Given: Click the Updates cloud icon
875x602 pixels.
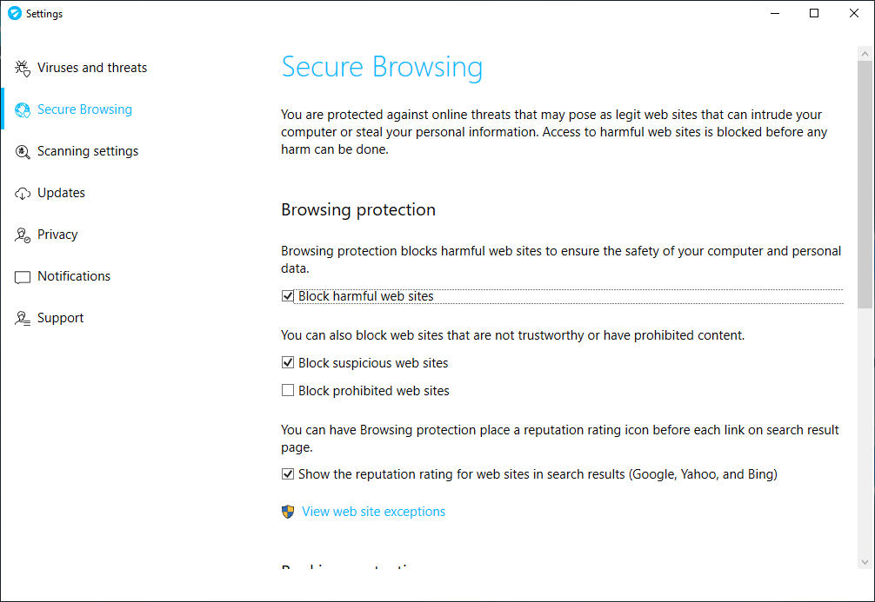Looking at the screenshot, I should 23,193.
